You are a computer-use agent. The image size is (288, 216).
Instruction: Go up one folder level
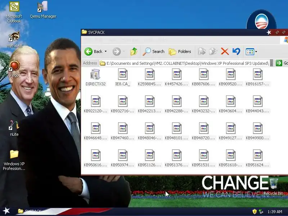pos(134,51)
